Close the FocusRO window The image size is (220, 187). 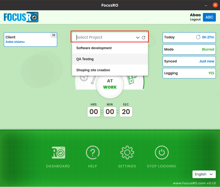[x=215, y=5]
